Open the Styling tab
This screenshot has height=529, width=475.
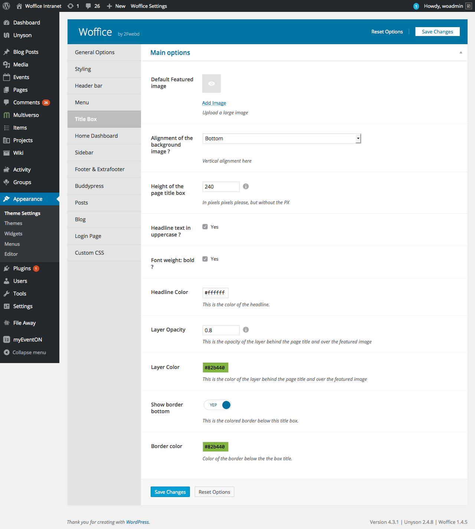[104, 69]
